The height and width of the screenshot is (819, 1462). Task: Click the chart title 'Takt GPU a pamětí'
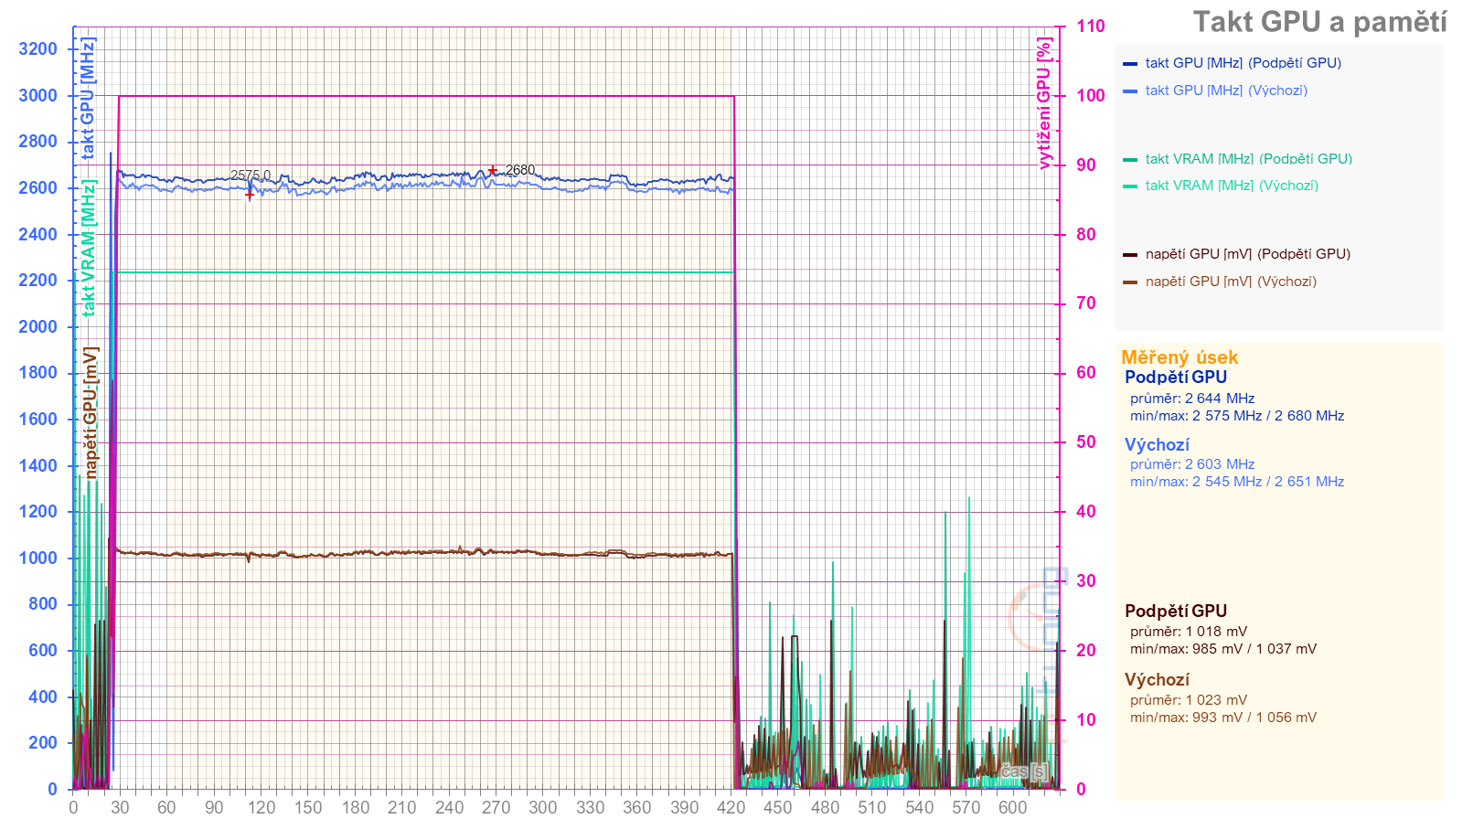(x=1319, y=22)
